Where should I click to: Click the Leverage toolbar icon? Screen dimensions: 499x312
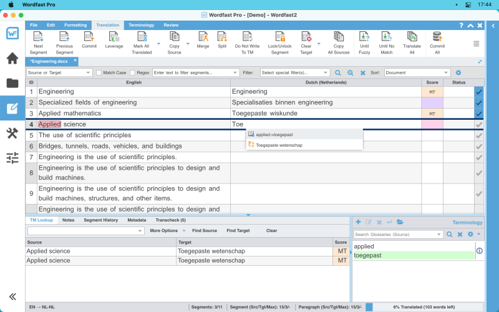point(114,37)
